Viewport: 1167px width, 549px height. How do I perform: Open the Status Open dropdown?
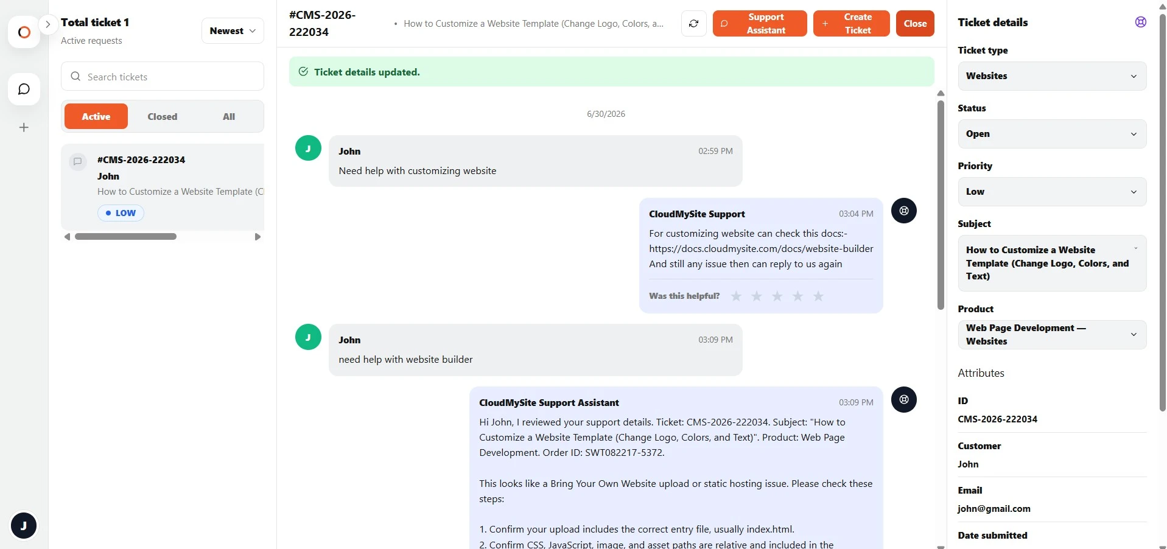pos(1051,134)
